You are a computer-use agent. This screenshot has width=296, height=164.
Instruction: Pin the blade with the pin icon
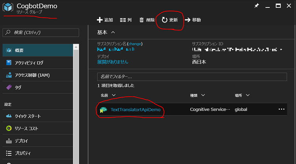pos(257,6)
